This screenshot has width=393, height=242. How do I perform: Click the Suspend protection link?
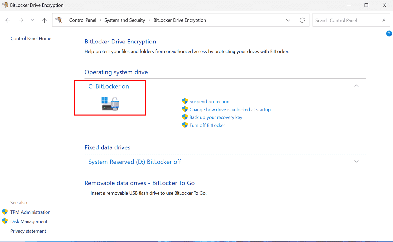209,101
